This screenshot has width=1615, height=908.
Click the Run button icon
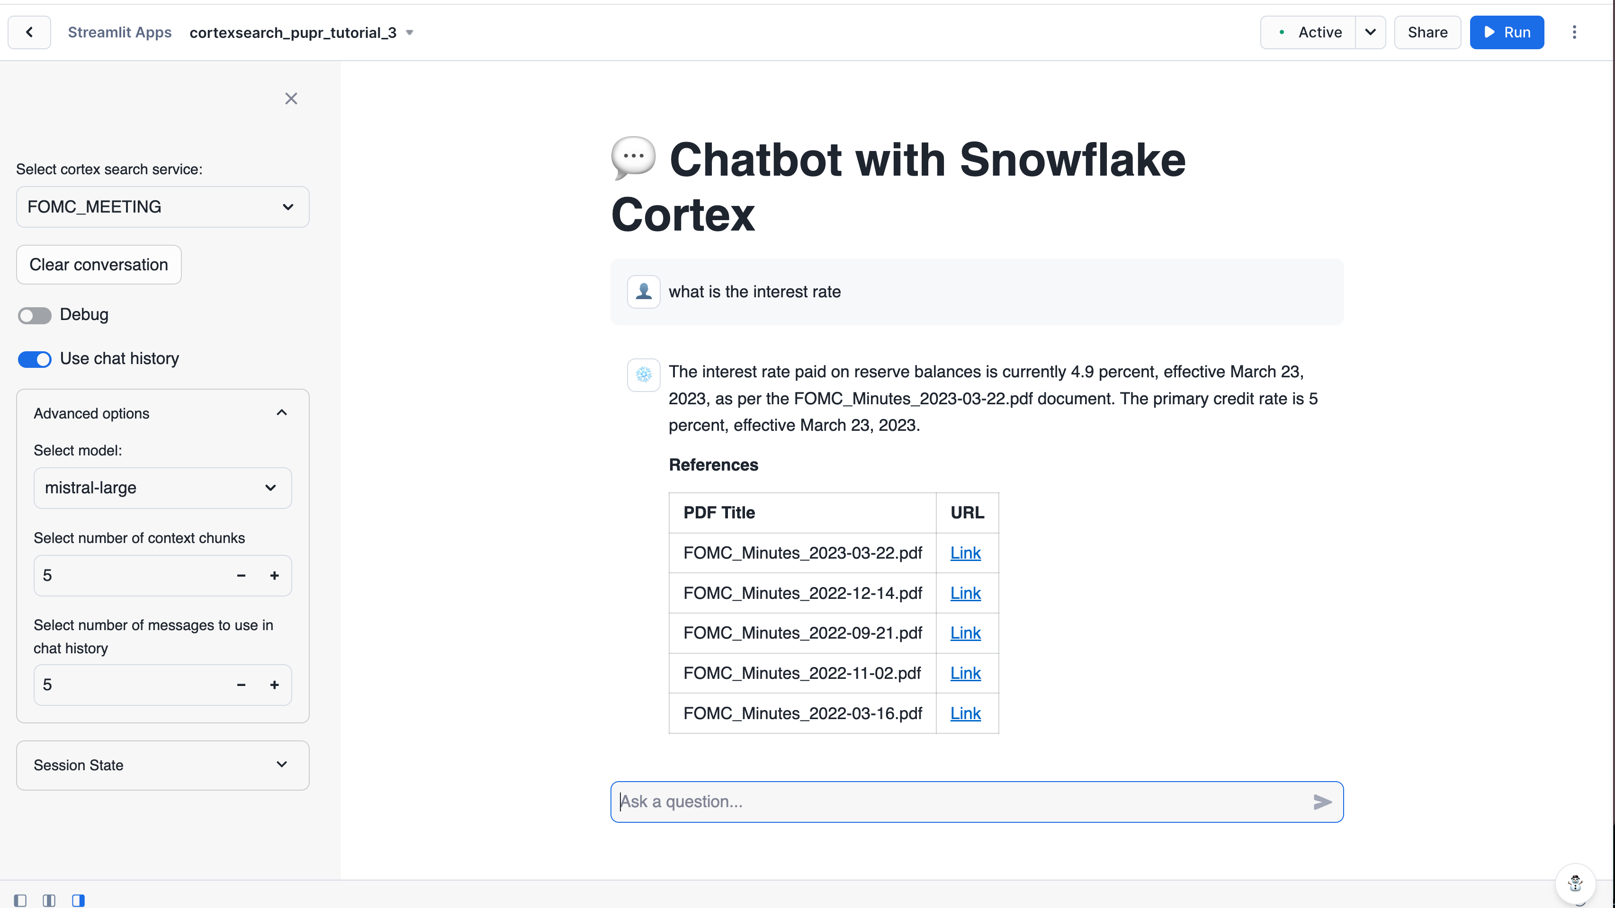pyautogui.click(x=1489, y=32)
